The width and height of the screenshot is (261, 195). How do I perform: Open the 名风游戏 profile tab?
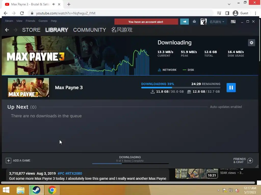[122, 30]
